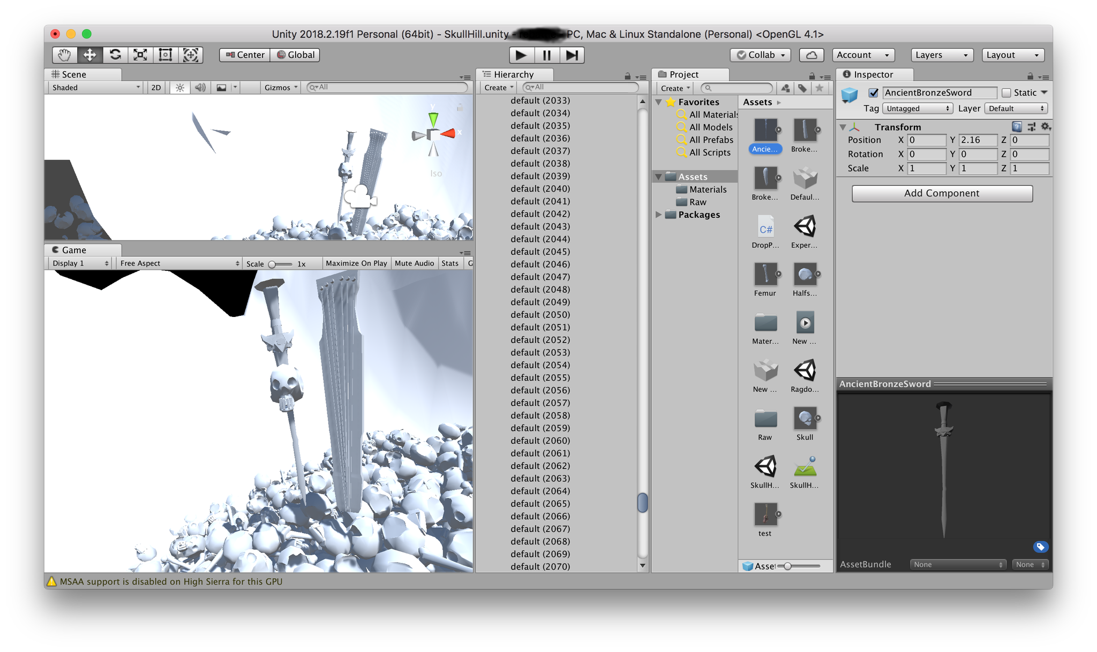Enable the Static checkbox

tap(1006, 93)
